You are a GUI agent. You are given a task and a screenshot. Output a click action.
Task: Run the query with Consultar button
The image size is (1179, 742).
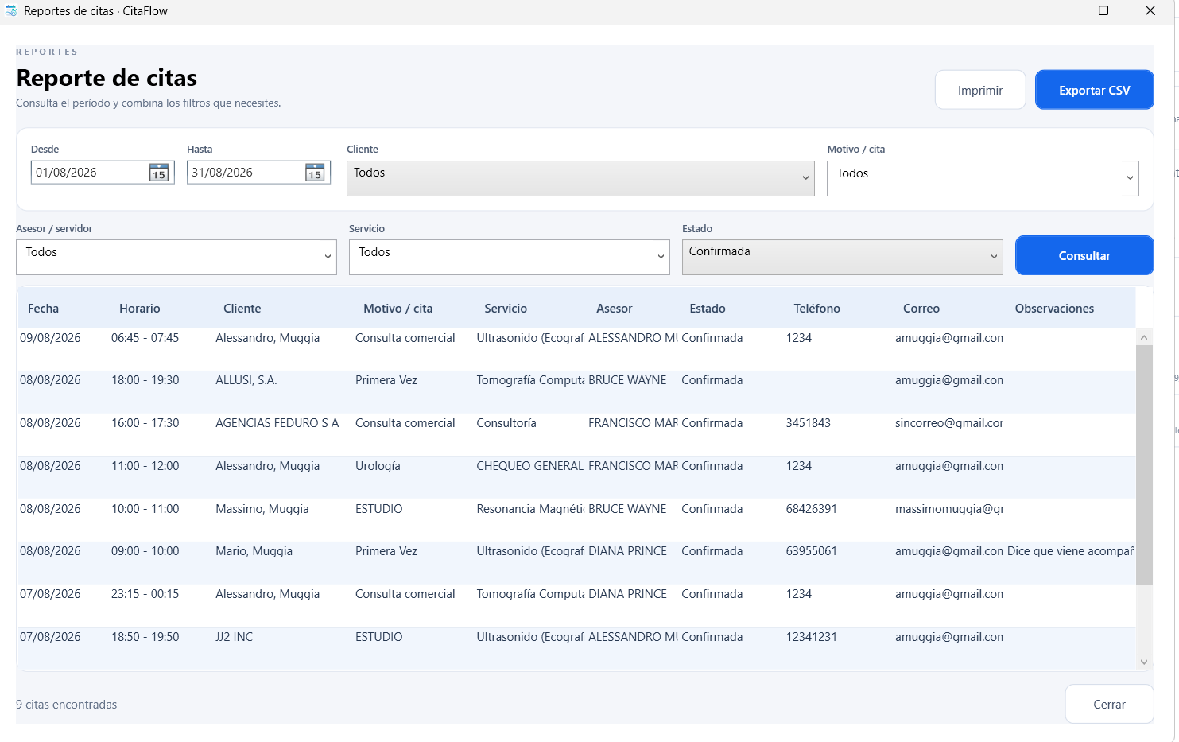coord(1084,255)
